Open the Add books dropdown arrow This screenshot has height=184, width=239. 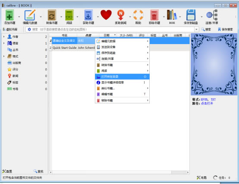19,17
